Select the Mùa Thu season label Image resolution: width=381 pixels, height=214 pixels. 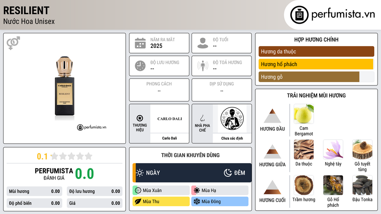click(151, 202)
